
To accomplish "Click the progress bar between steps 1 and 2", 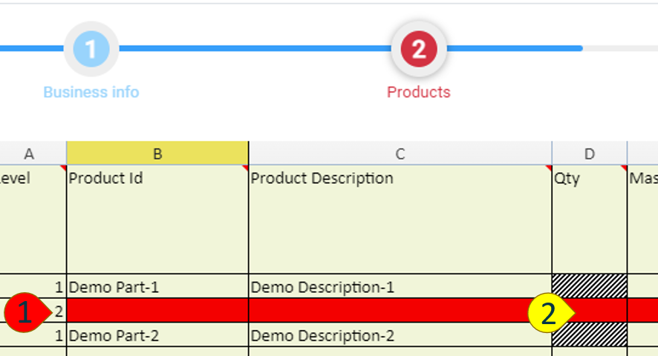I will pos(253,49).
